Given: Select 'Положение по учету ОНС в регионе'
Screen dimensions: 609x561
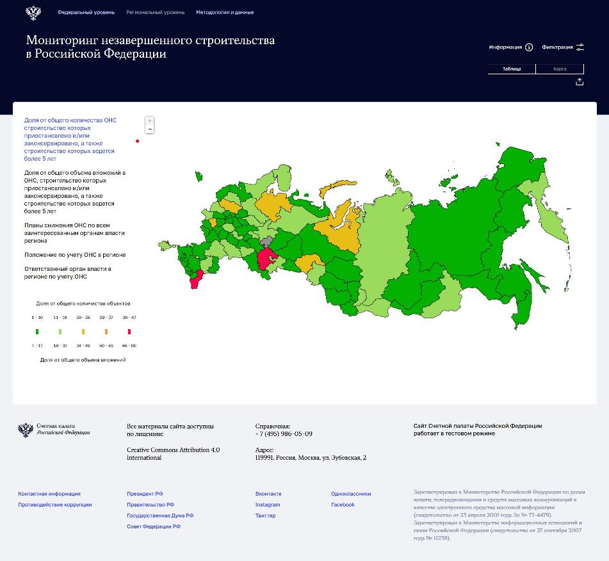Looking at the screenshot, I should coord(75,255).
